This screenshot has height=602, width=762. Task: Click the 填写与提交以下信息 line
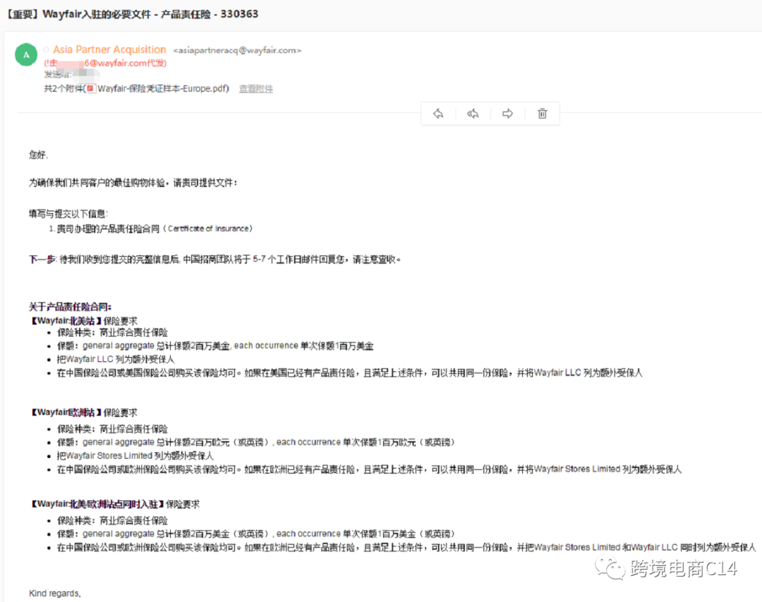coord(68,214)
